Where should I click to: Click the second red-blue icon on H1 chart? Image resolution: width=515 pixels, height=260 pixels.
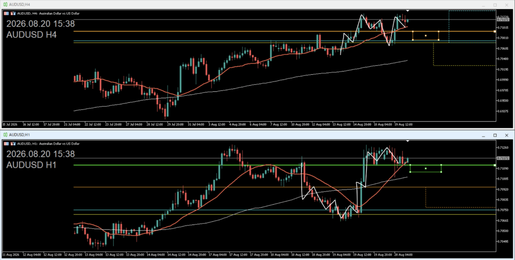point(13,144)
